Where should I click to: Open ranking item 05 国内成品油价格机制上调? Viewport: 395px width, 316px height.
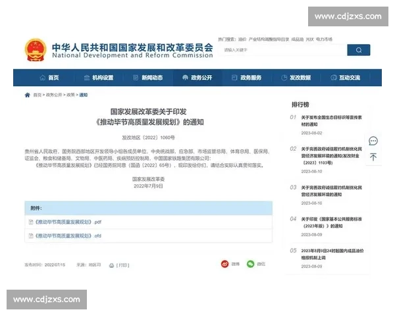[332, 254]
